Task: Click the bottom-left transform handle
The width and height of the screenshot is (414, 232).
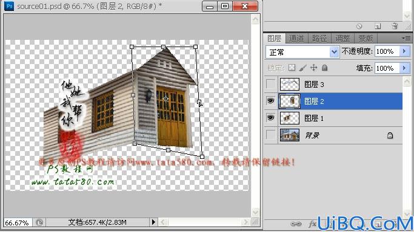Action: click(135, 143)
